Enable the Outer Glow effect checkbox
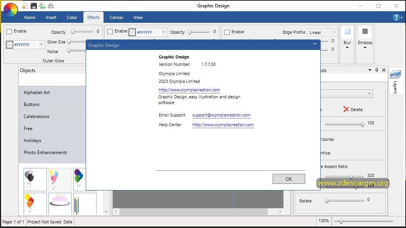This screenshot has height=228, width=406. pyautogui.click(x=9, y=31)
